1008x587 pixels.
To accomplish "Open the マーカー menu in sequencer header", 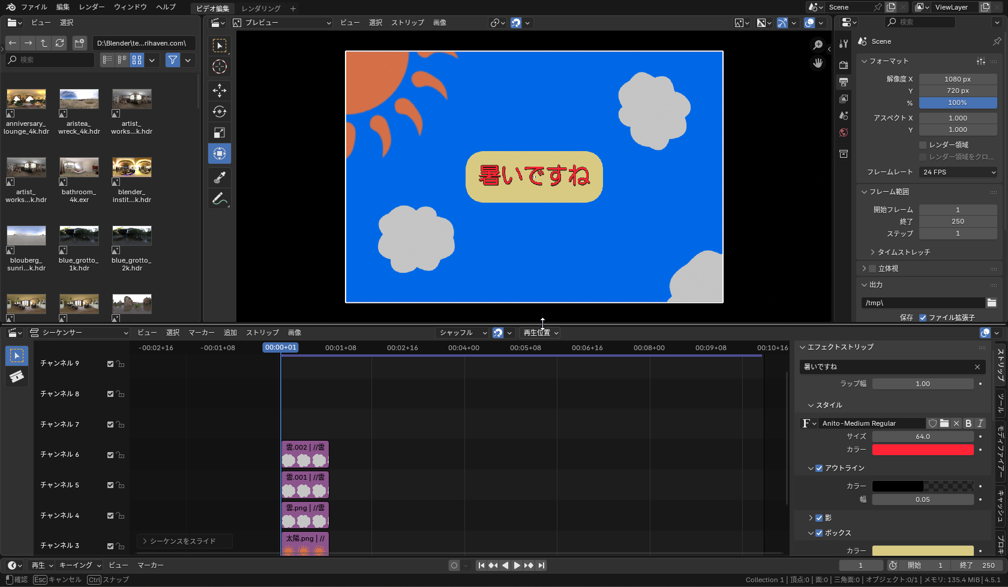I will (202, 333).
